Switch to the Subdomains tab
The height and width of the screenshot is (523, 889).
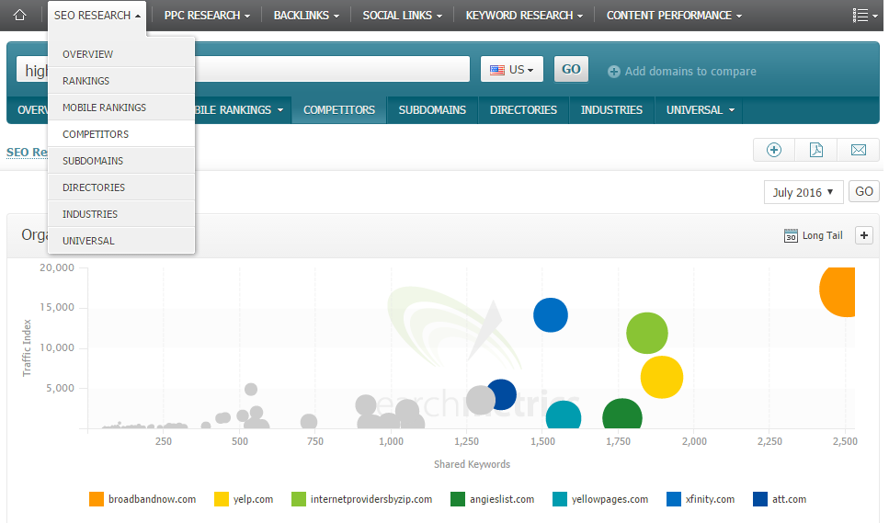432,110
